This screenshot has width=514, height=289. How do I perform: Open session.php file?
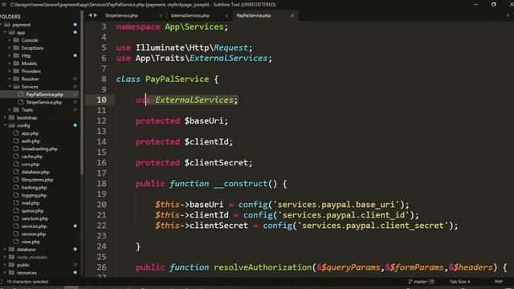34,234
